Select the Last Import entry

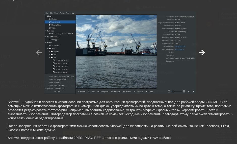(60, 22)
